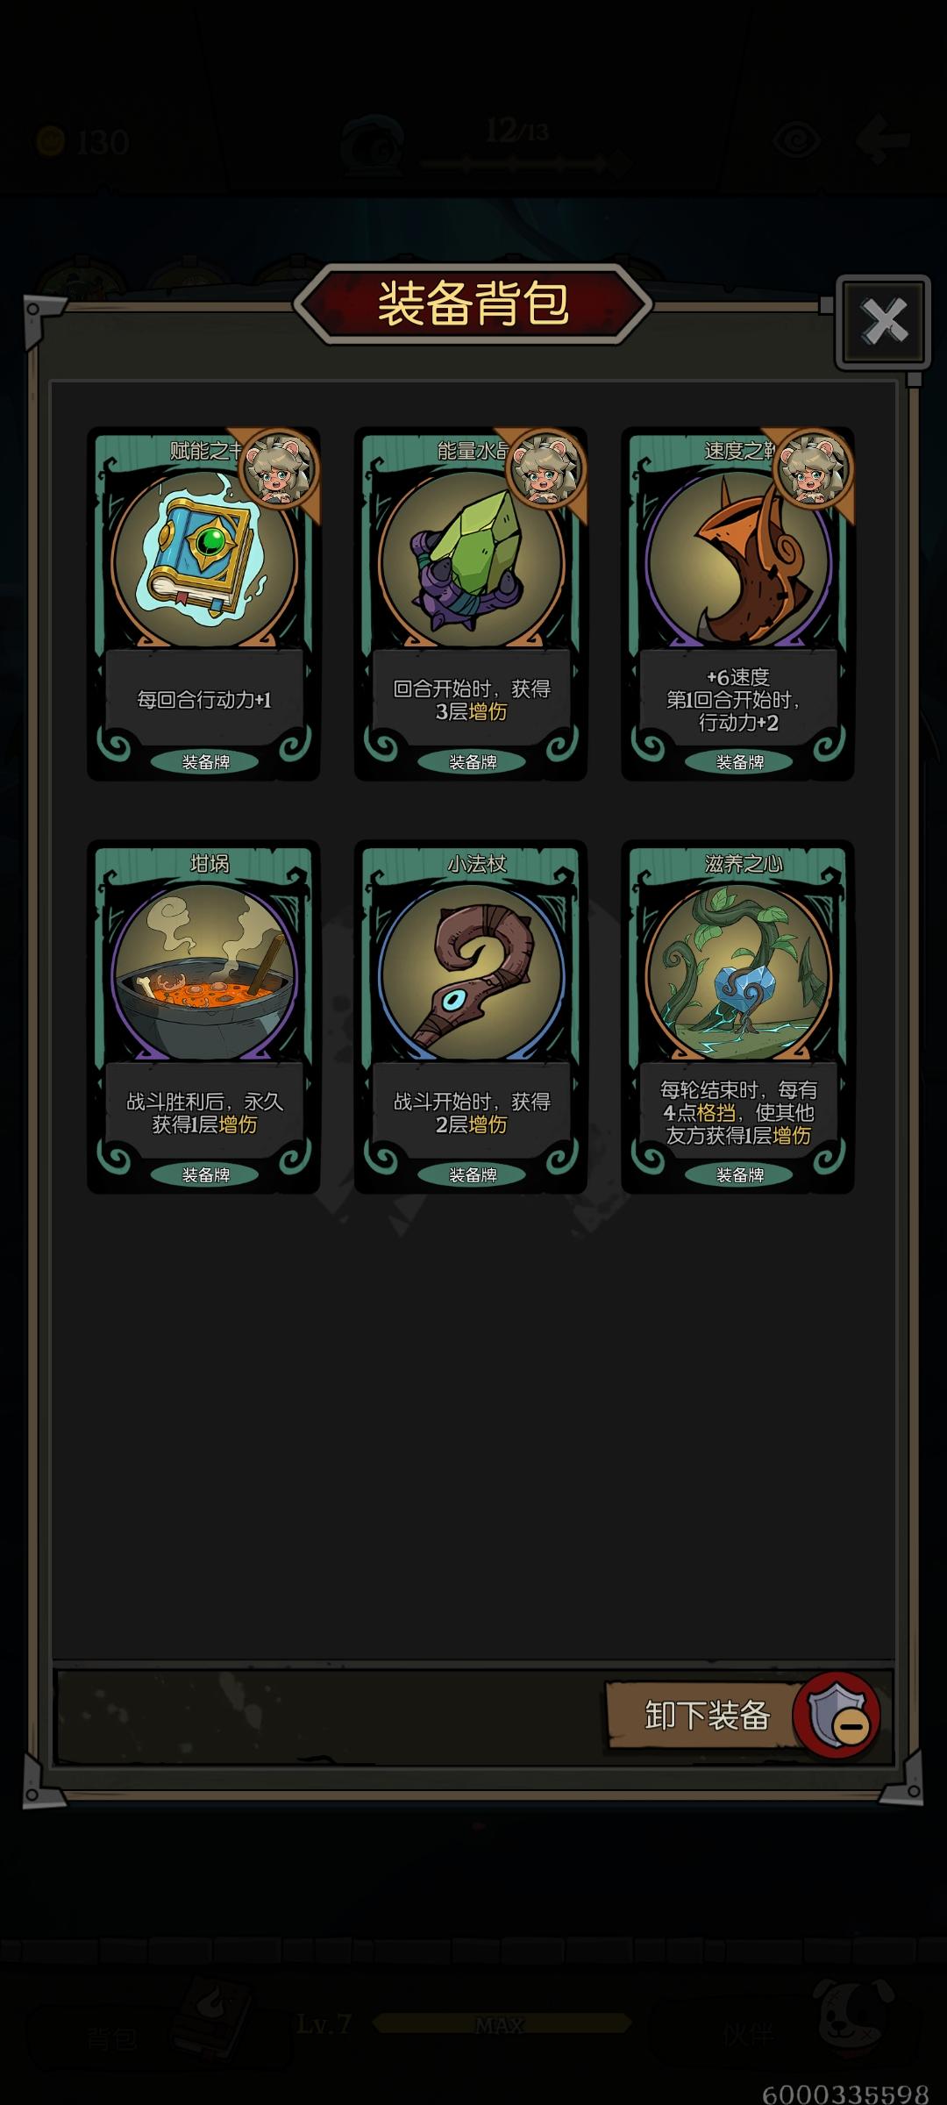
Task: Click the back arrow at top right
Action: click(x=882, y=140)
